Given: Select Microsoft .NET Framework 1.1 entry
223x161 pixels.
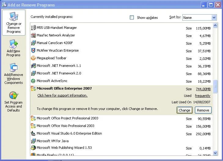Looking at the screenshot, I should pyautogui.click(x=122, y=66).
